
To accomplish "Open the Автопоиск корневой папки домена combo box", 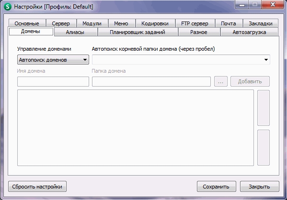I will [x=181, y=60].
